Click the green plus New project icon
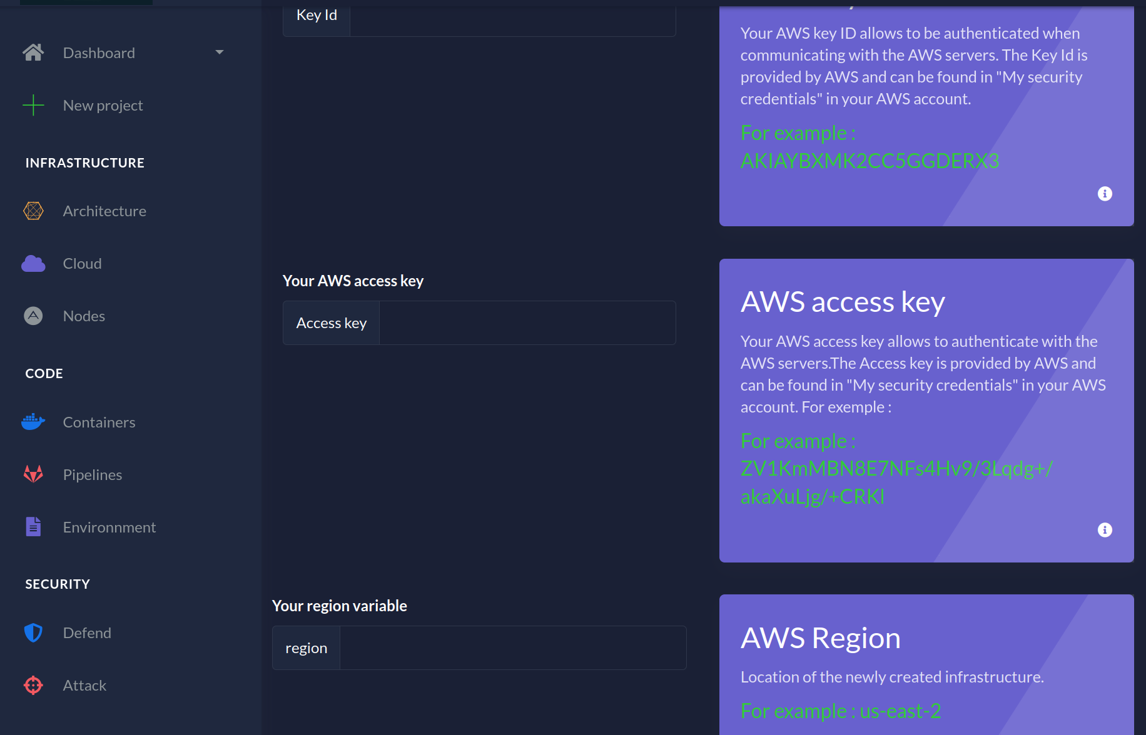 point(33,105)
